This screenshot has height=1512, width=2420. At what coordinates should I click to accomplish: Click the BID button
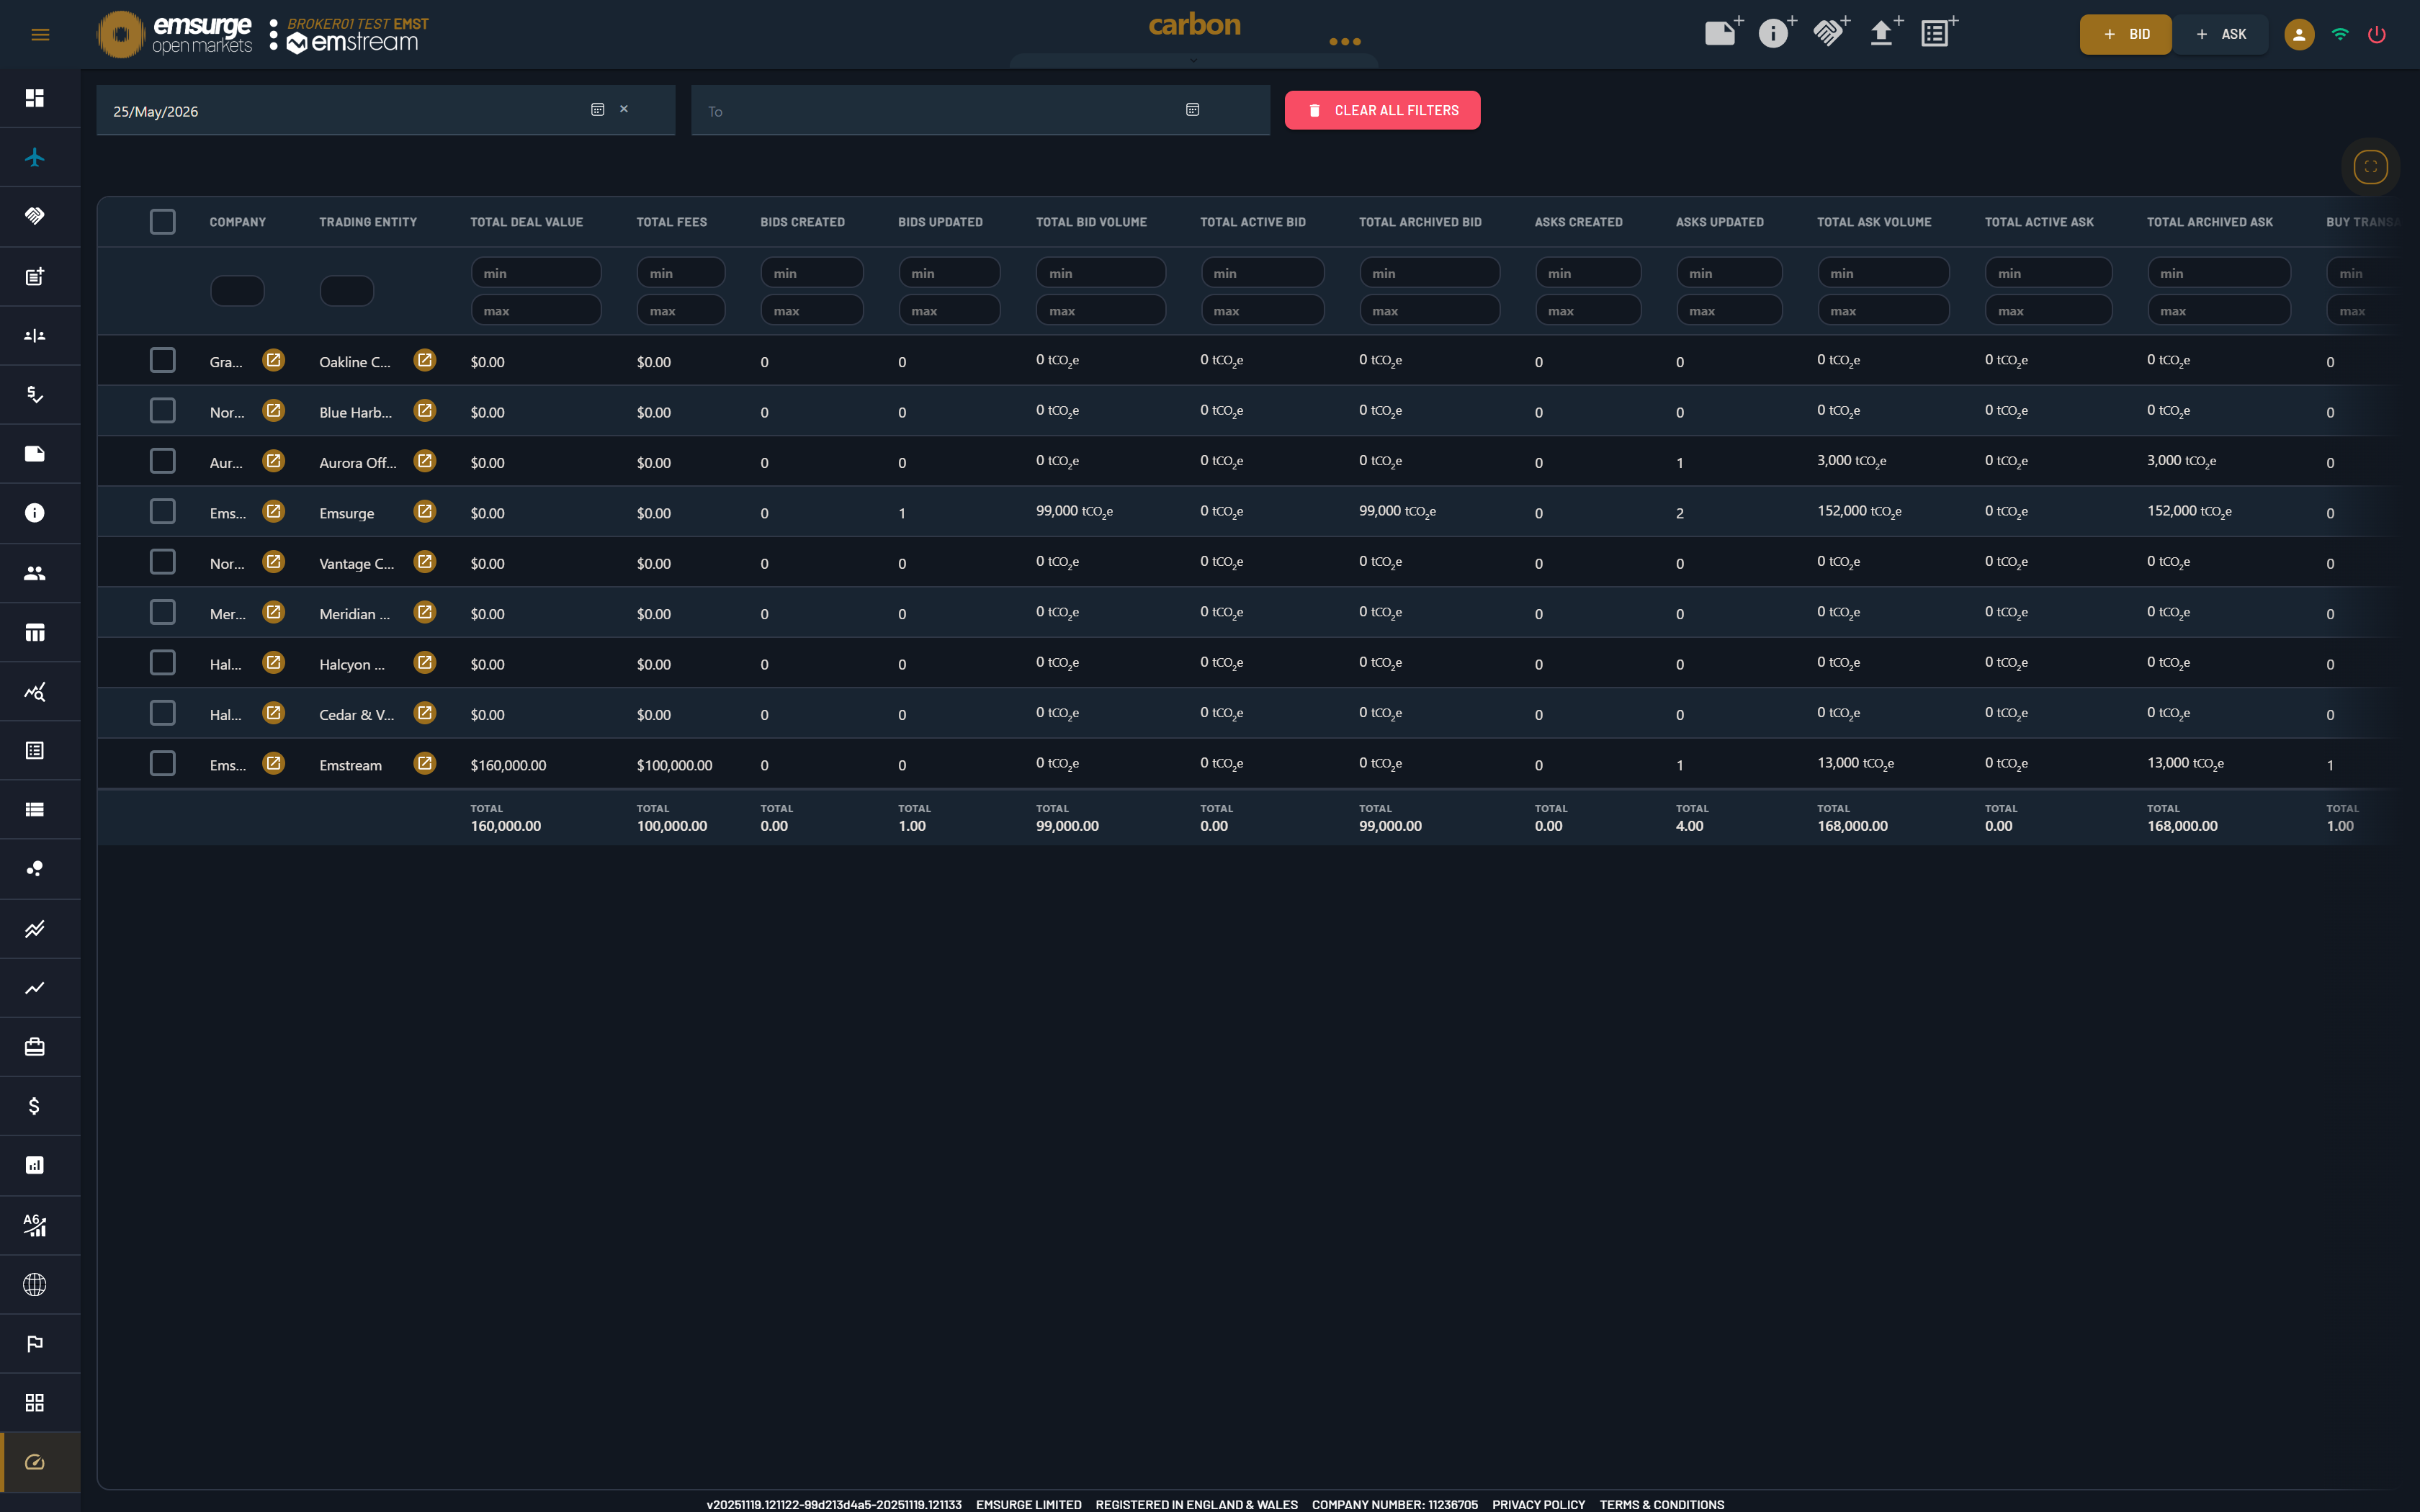(x=2125, y=34)
